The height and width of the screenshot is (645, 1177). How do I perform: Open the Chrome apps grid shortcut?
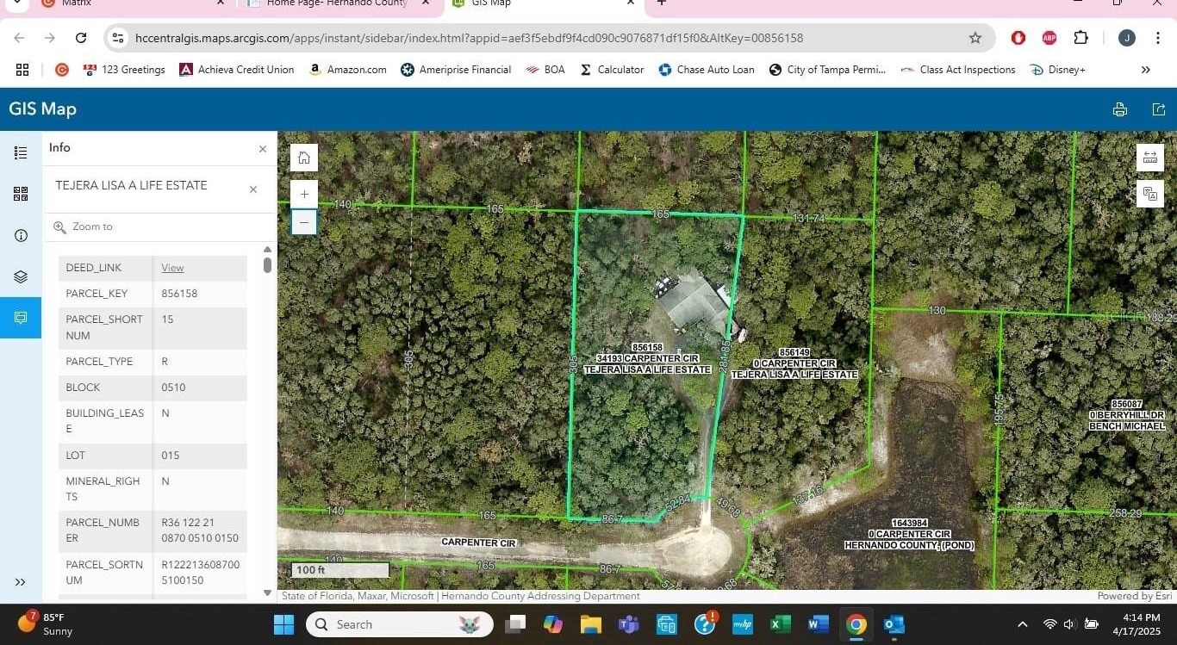point(22,70)
